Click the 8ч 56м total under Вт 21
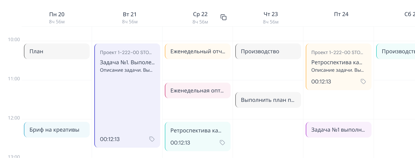Screen dimensions: 415x158 [130, 22]
